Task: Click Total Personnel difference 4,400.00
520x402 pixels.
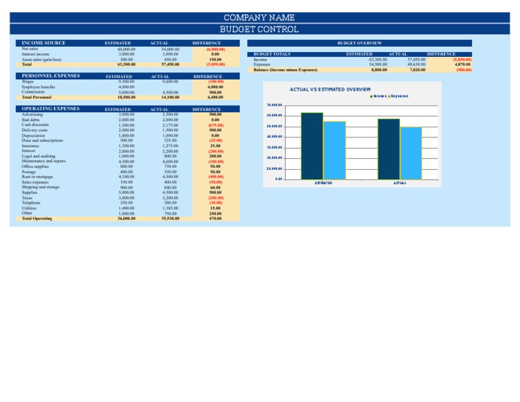Action: coord(215,97)
